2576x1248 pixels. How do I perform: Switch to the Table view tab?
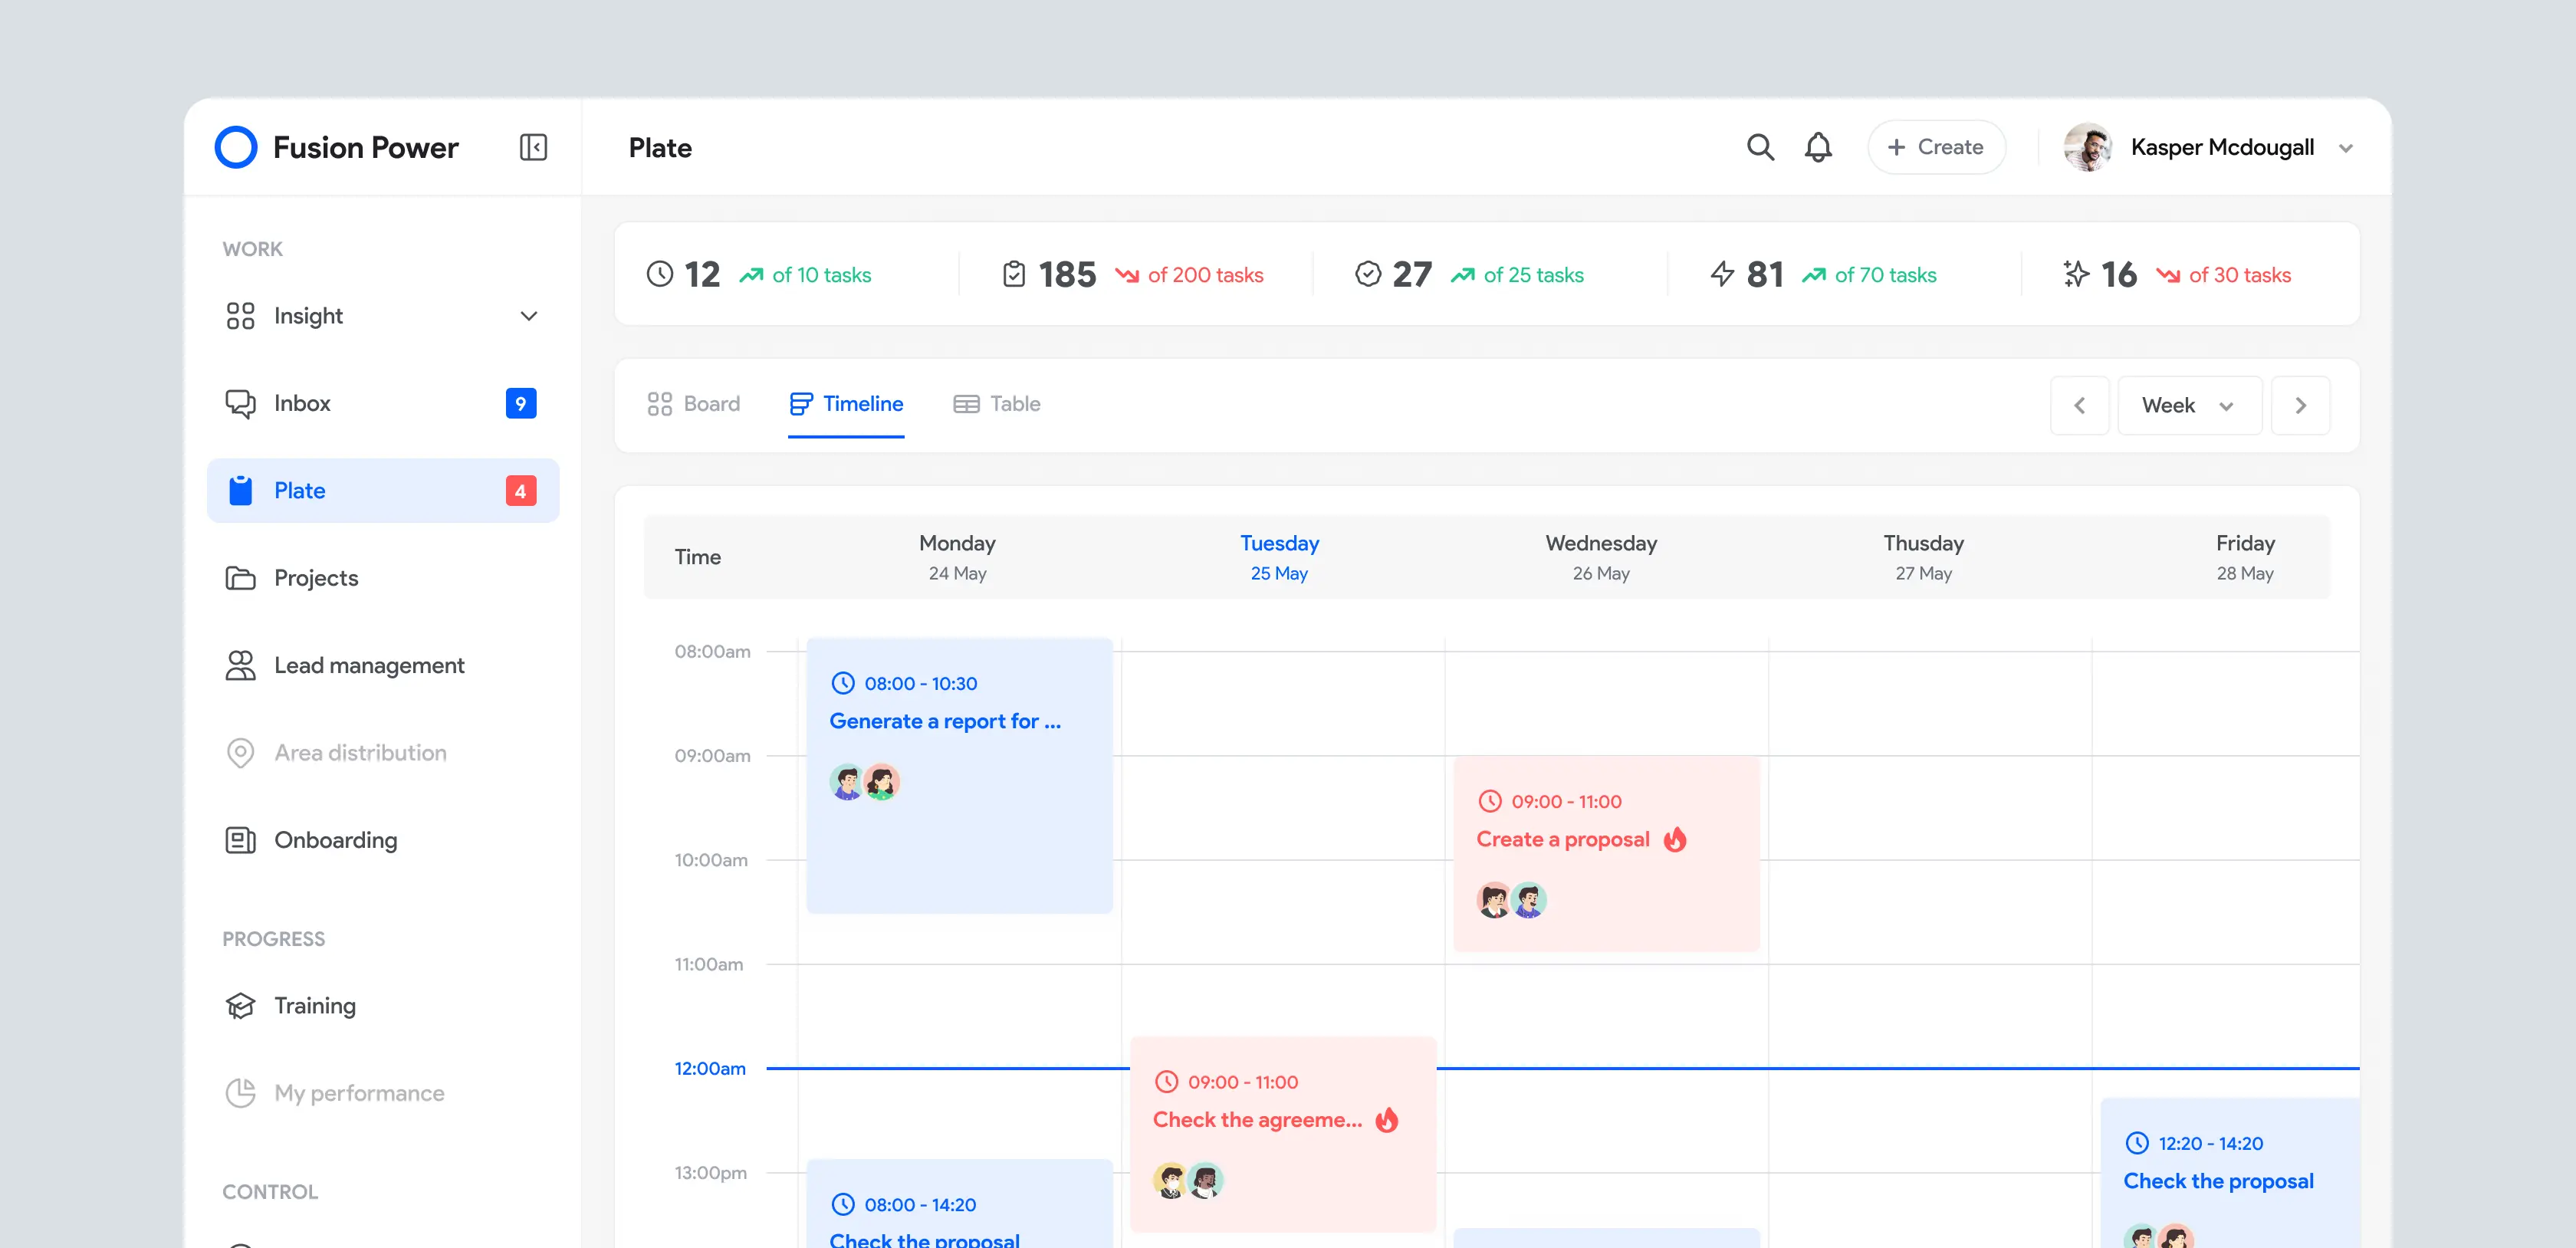tap(997, 404)
